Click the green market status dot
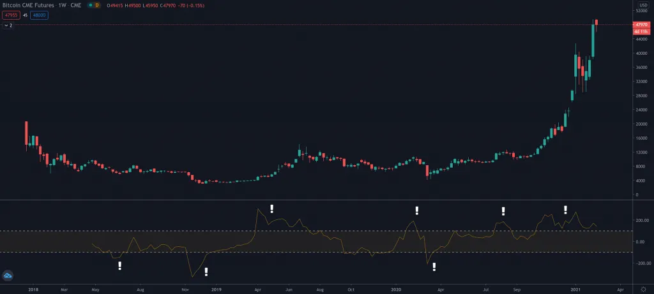This screenshot has width=654, height=294. (89, 5)
